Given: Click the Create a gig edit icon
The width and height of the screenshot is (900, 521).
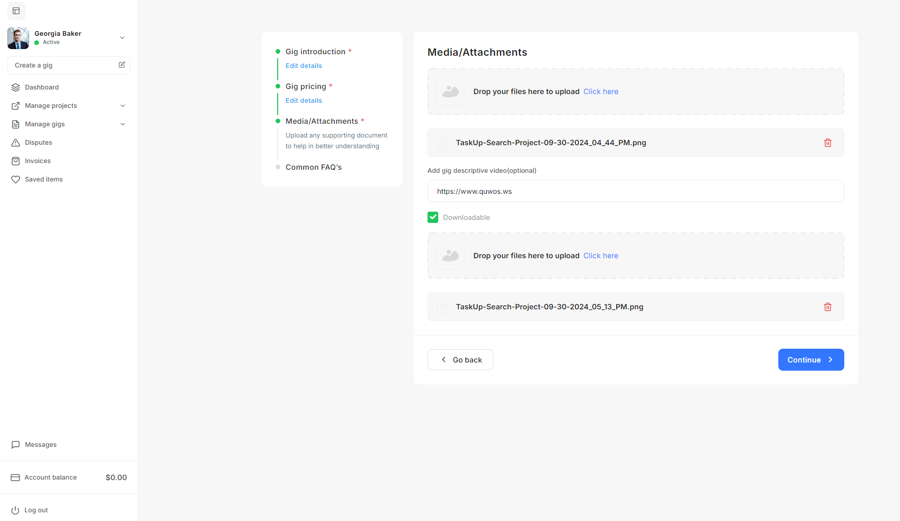Looking at the screenshot, I should point(122,65).
